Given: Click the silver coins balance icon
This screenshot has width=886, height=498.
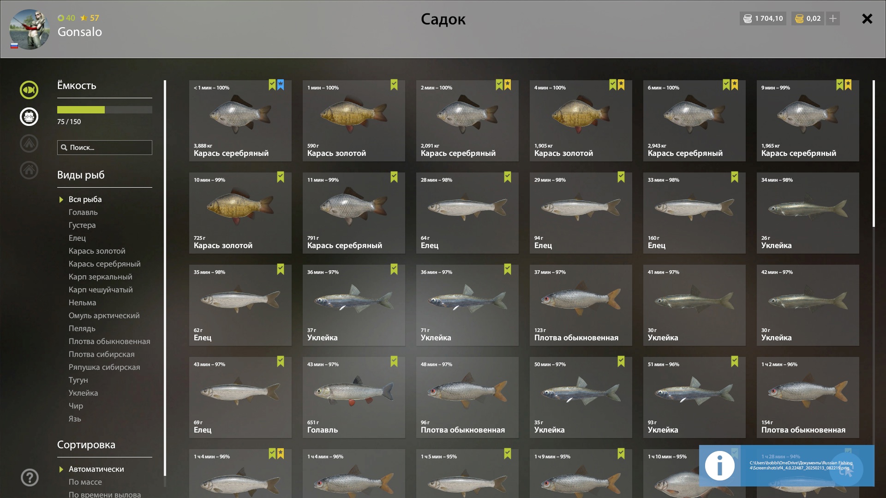Looking at the screenshot, I should pos(748,18).
